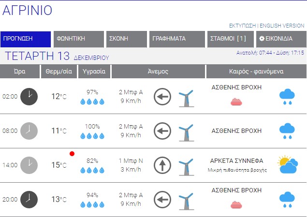Screen dimensions: 307x217
Task: Click the west wind arrow at 02:00
Action: (x=162, y=97)
